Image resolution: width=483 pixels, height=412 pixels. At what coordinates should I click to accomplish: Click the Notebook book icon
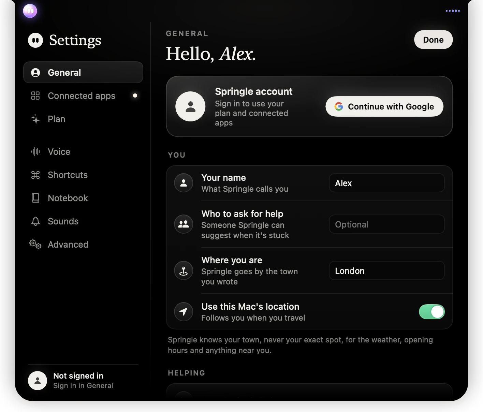click(35, 198)
